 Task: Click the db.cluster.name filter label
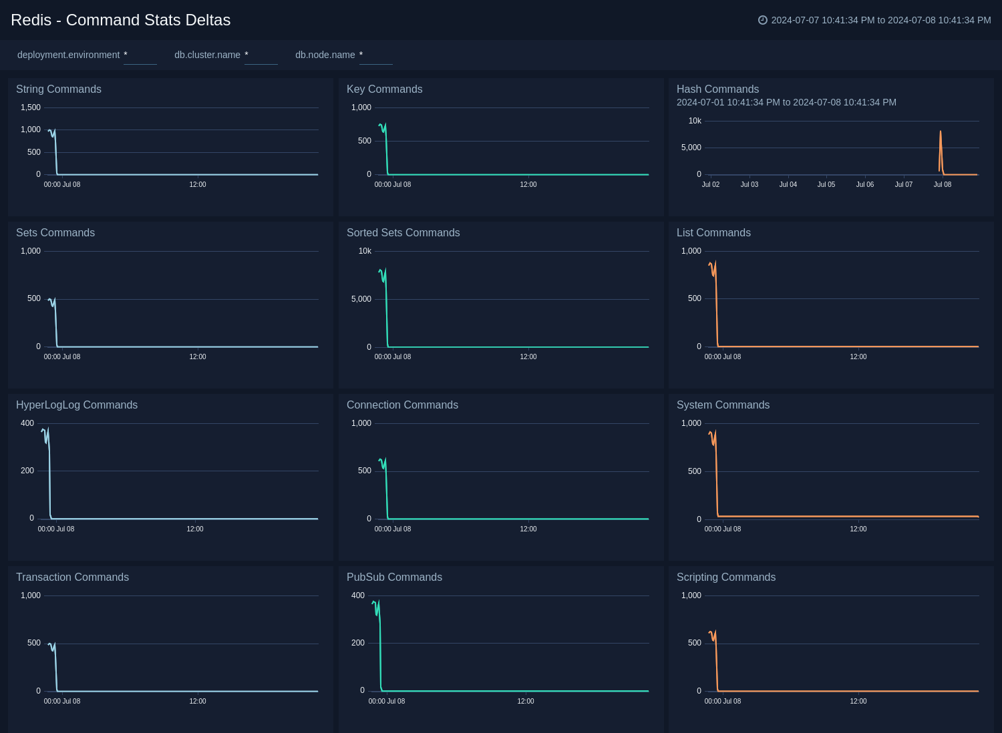point(207,55)
